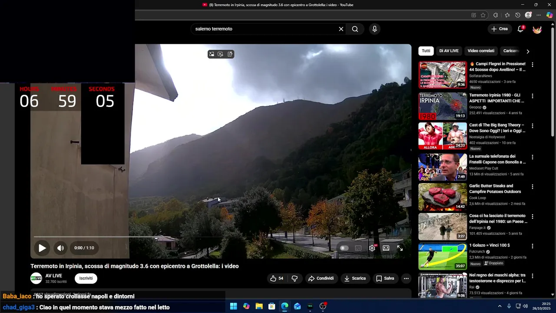Select the Tutti filter chip

pos(426,51)
